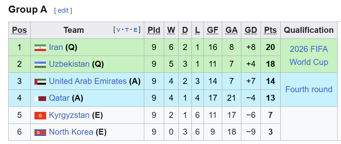Click the North Korea flag icon
Image resolution: width=341 pixels, height=144 pixels.
[x=40, y=132]
